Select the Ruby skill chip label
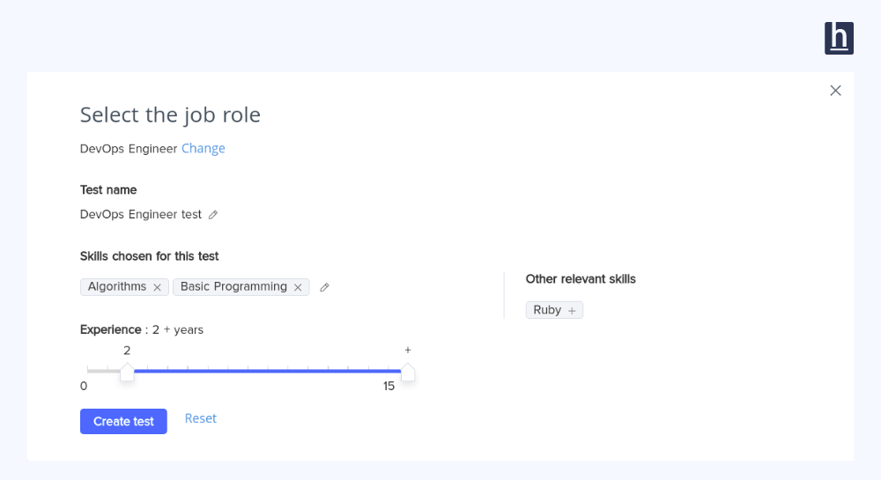The height and width of the screenshot is (480, 881). (x=547, y=310)
